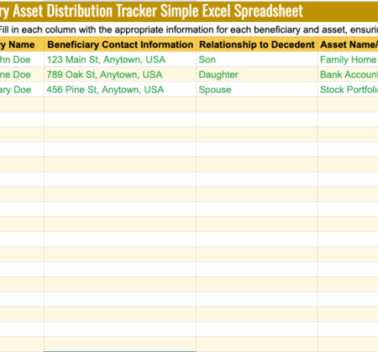Click the empty asset cell below 'Stock Portfolio'

pos(348,105)
